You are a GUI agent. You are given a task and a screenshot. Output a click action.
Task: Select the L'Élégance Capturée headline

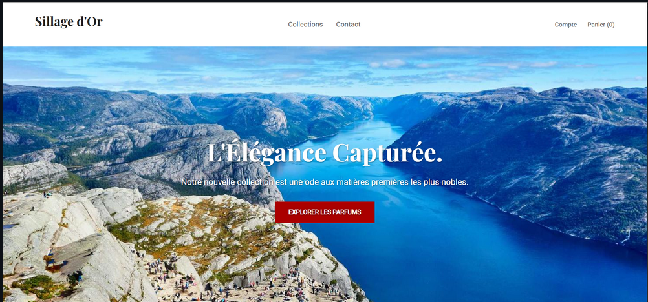pos(325,153)
